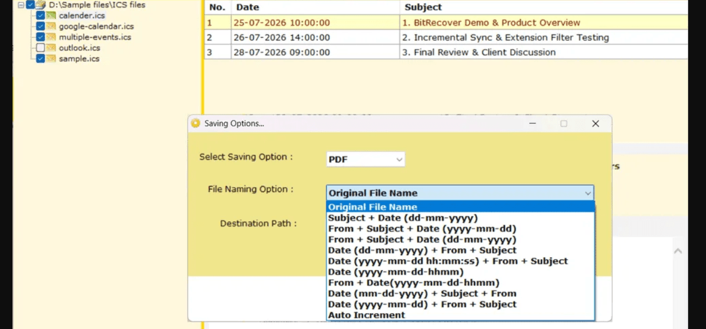The width and height of the screenshot is (706, 329).
Task: Choose From + Subject + Date (dd-mm-yyyy)
Action: click(461, 239)
